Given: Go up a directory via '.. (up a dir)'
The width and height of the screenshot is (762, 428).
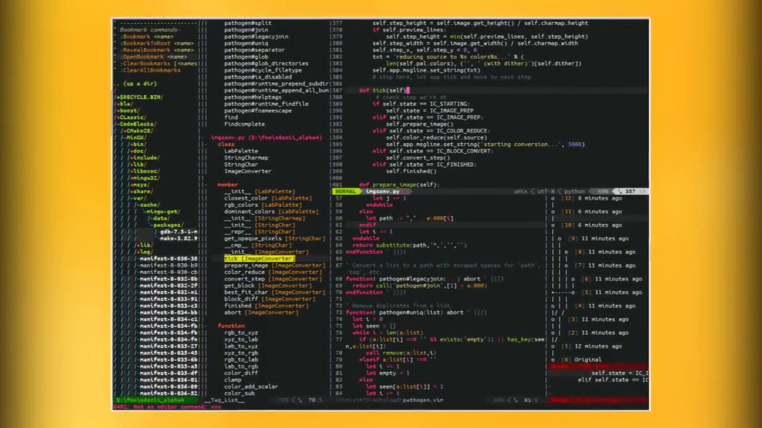Looking at the screenshot, I should pos(136,84).
